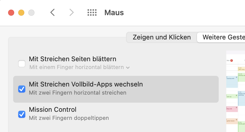This screenshot has width=245, height=132.
Task: Click Mit zwei Fingern doppeltippen description
Action: (x=69, y=118)
